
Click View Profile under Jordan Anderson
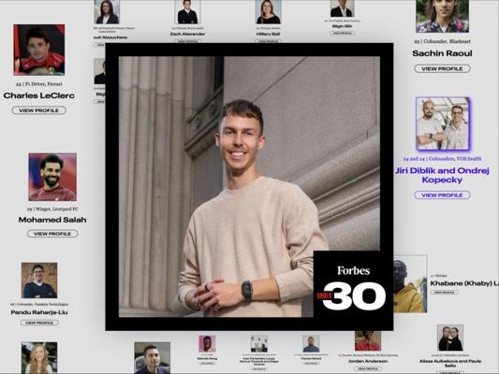coord(368,368)
